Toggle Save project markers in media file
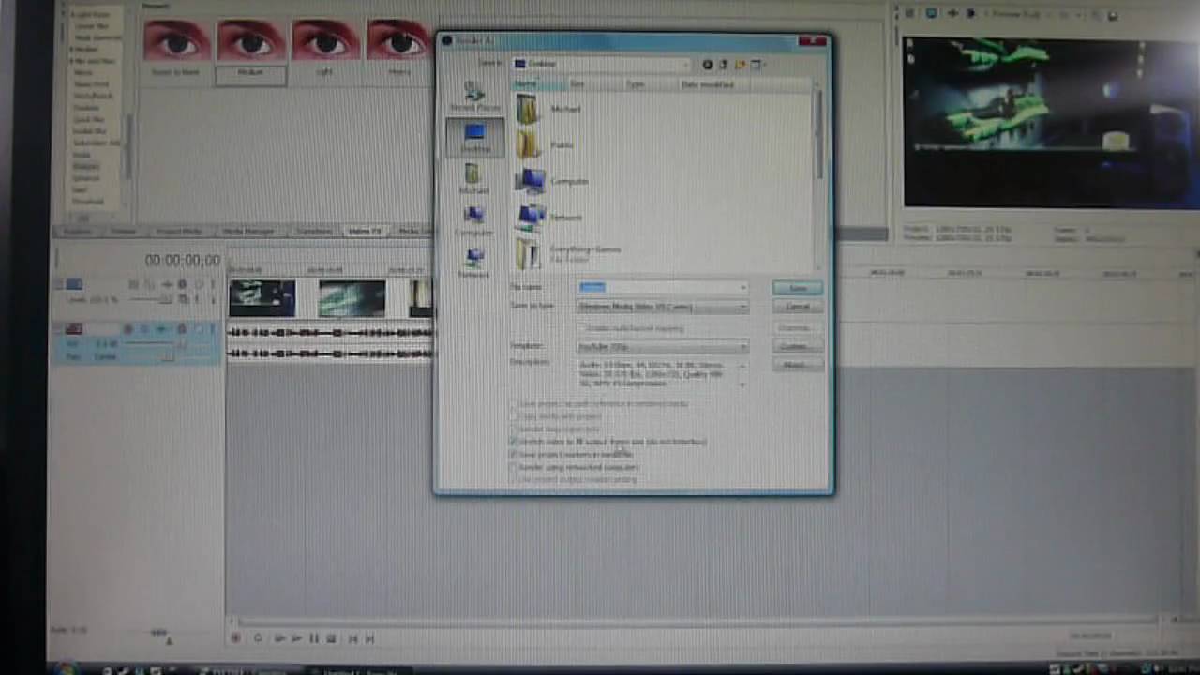Screen dimensions: 1200x675 (x=514, y=454)
